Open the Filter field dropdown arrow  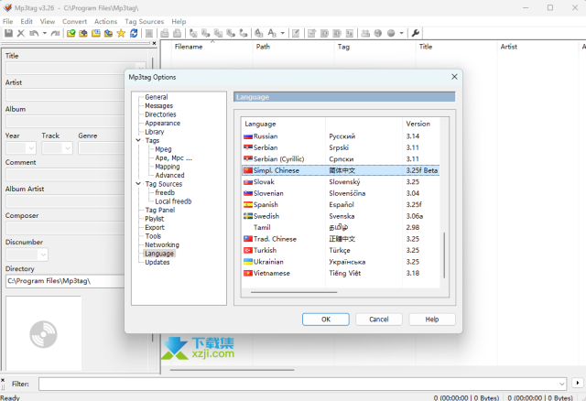[x=561, y=384]
